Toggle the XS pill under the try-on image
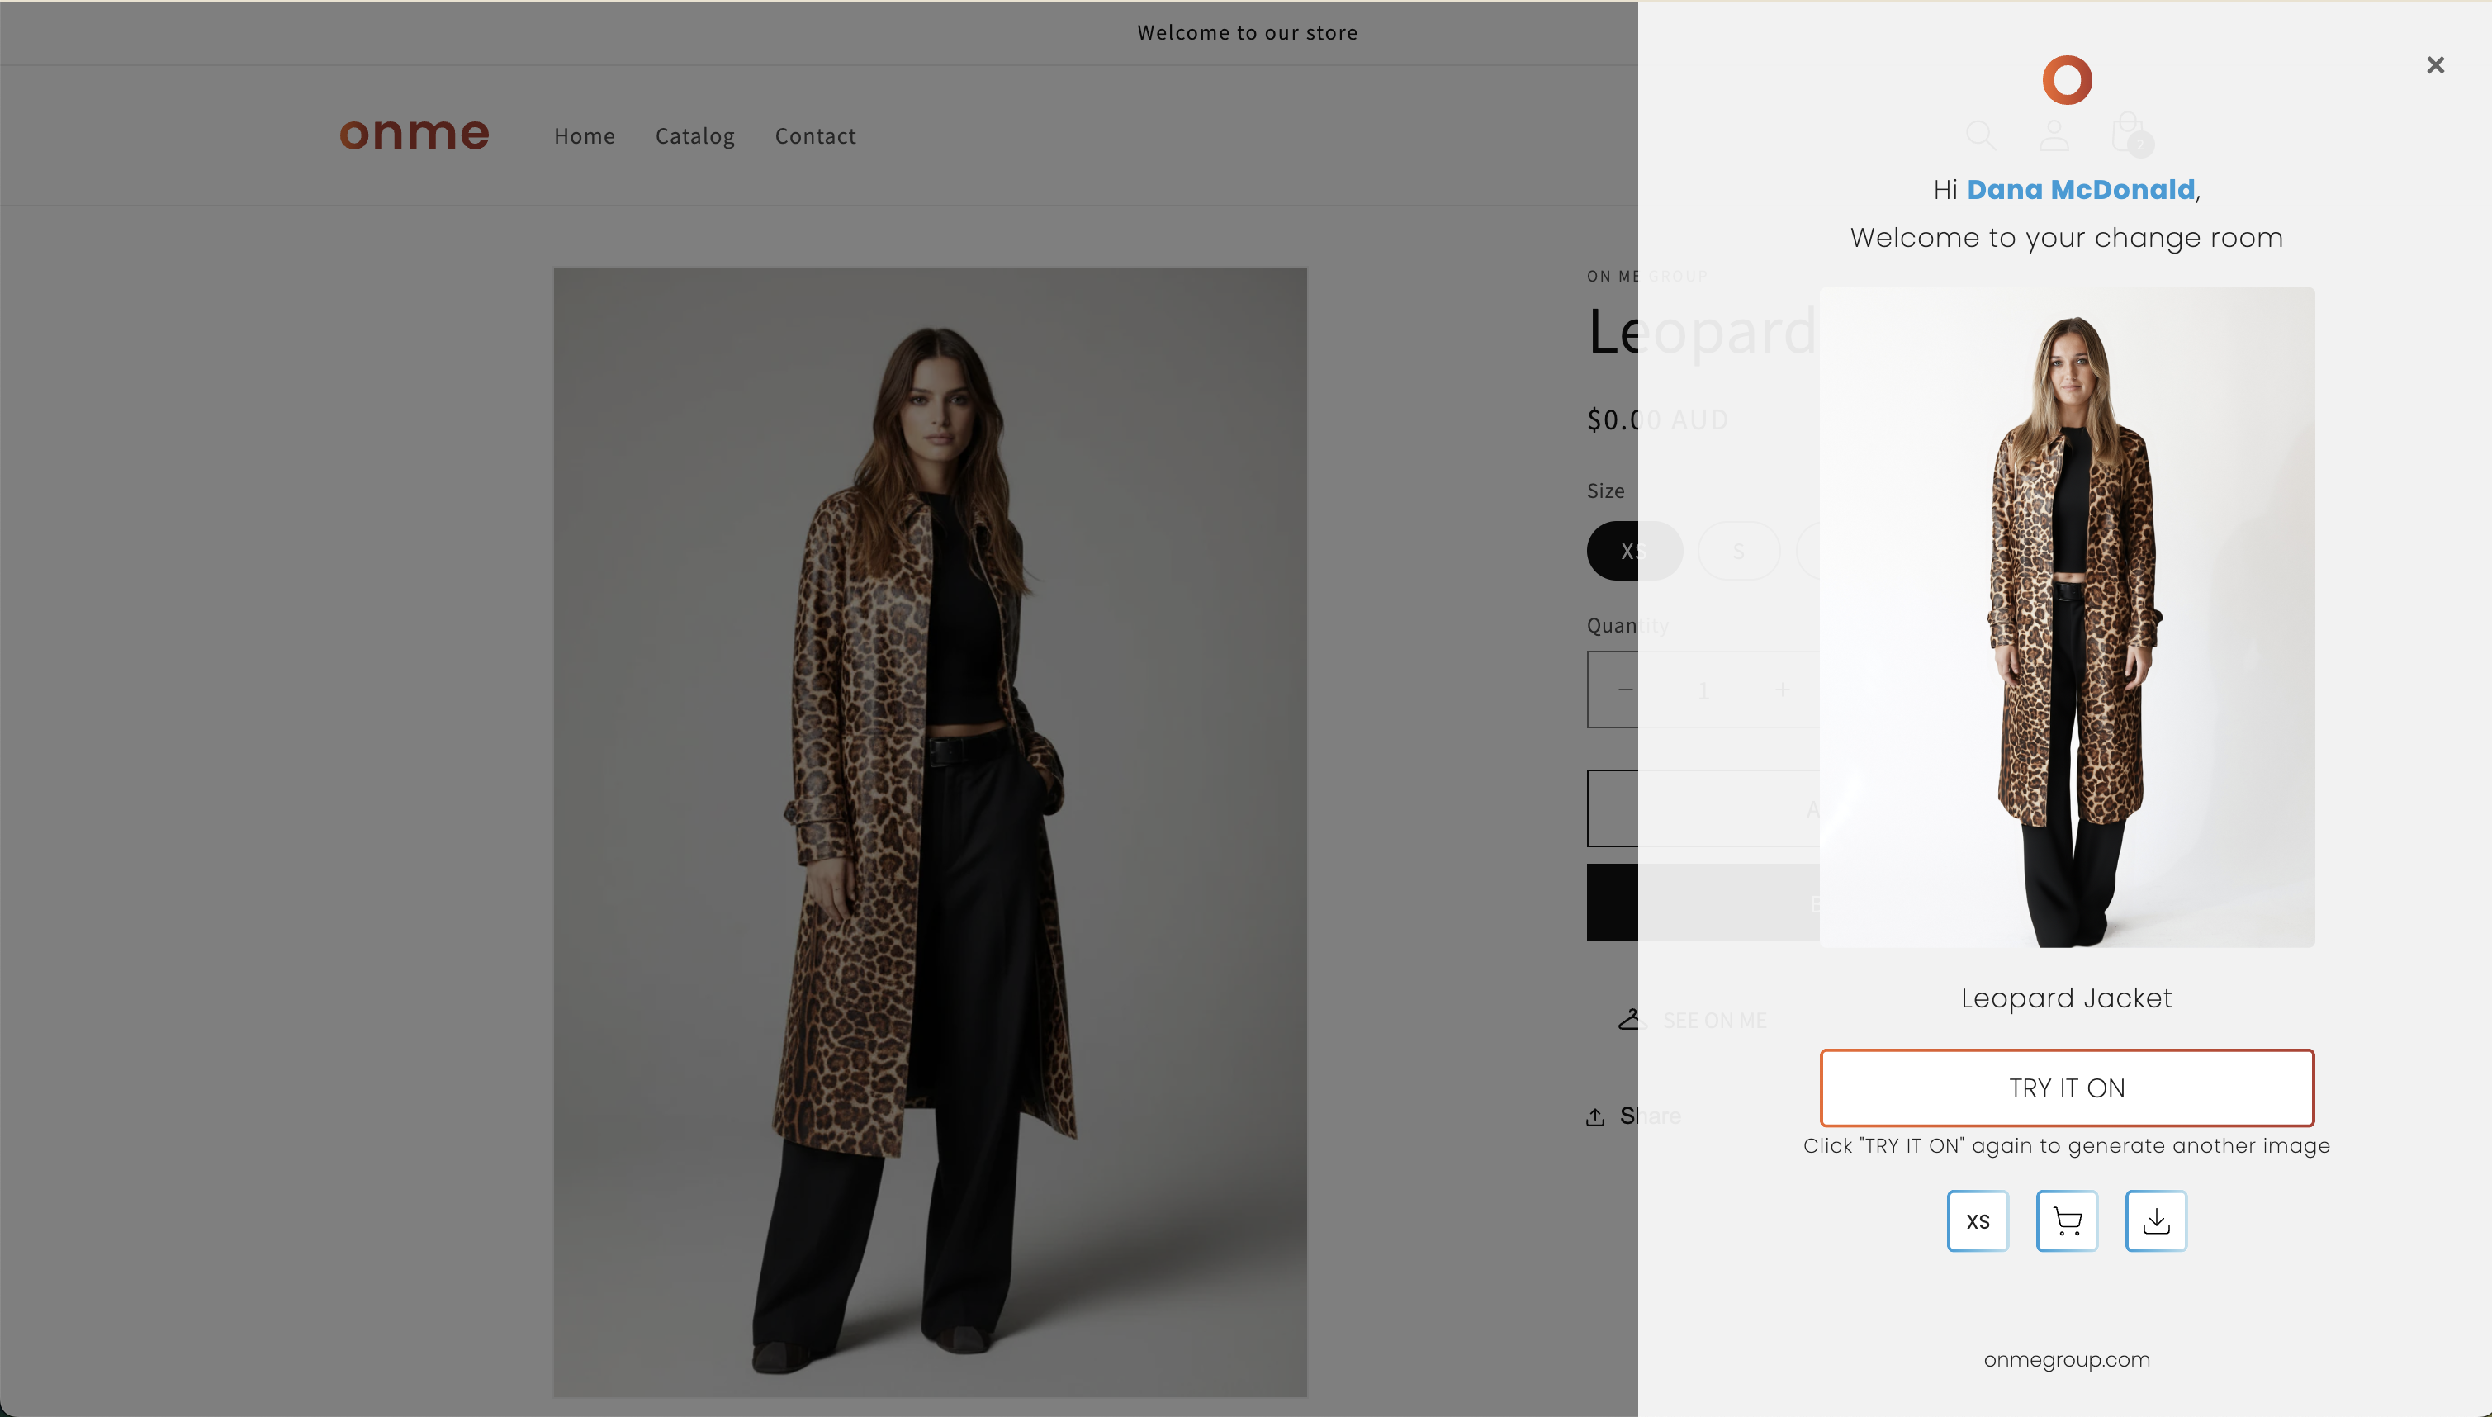 [1978, 1220]
